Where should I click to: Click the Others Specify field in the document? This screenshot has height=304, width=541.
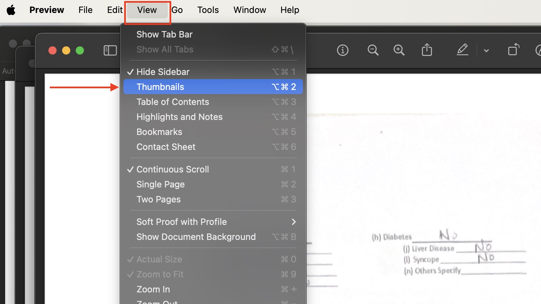pyautogui.click(x=465, y=271)
